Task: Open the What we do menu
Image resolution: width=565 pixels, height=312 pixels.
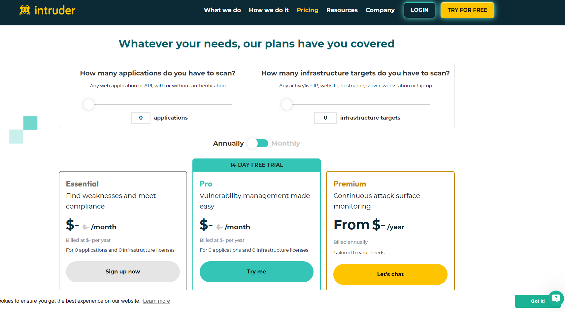Action: pyautogui.click(x=222, y=10)
